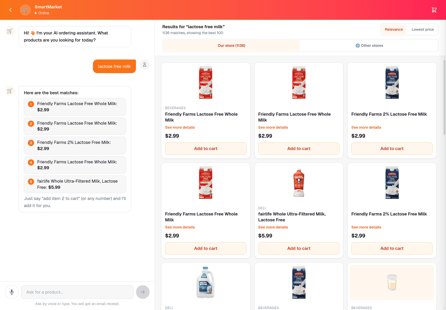See more details for the fairlife milk
Screen dimensions: 446x310
(x=273, y=227)
